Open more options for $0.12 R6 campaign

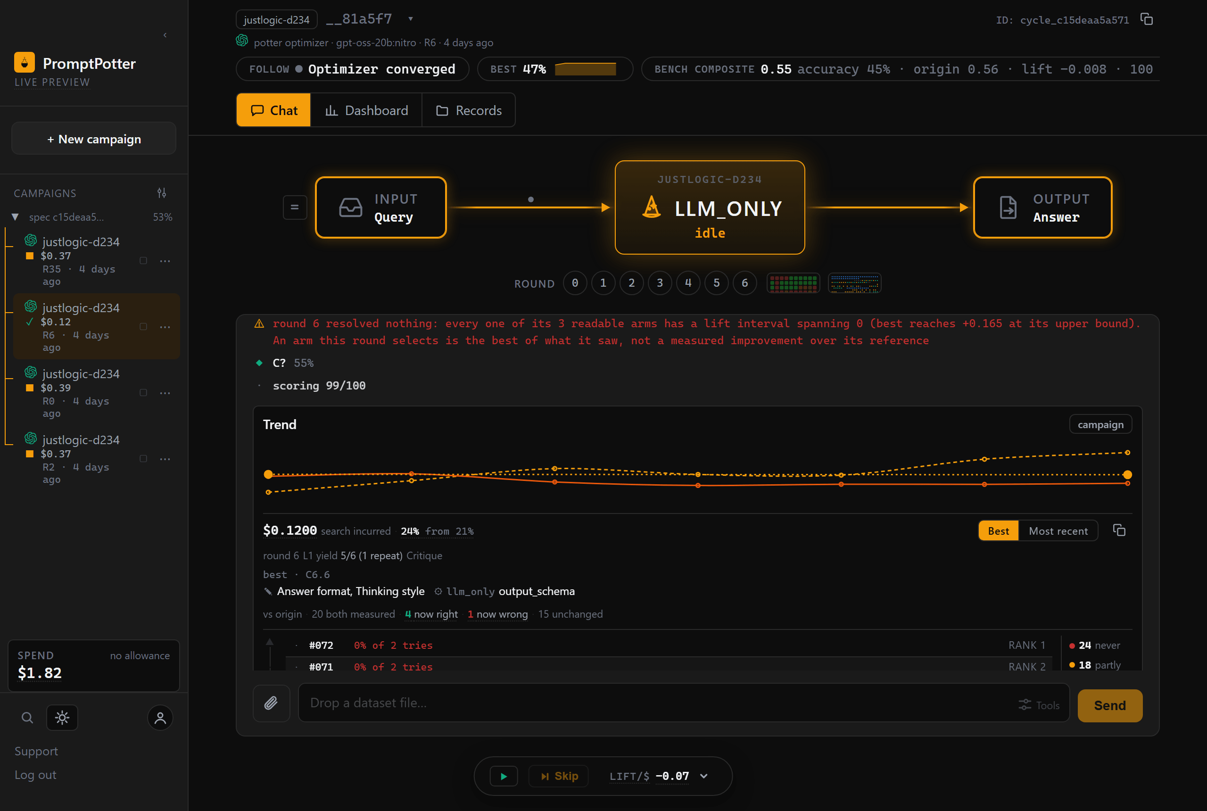(x=165, y=327)
